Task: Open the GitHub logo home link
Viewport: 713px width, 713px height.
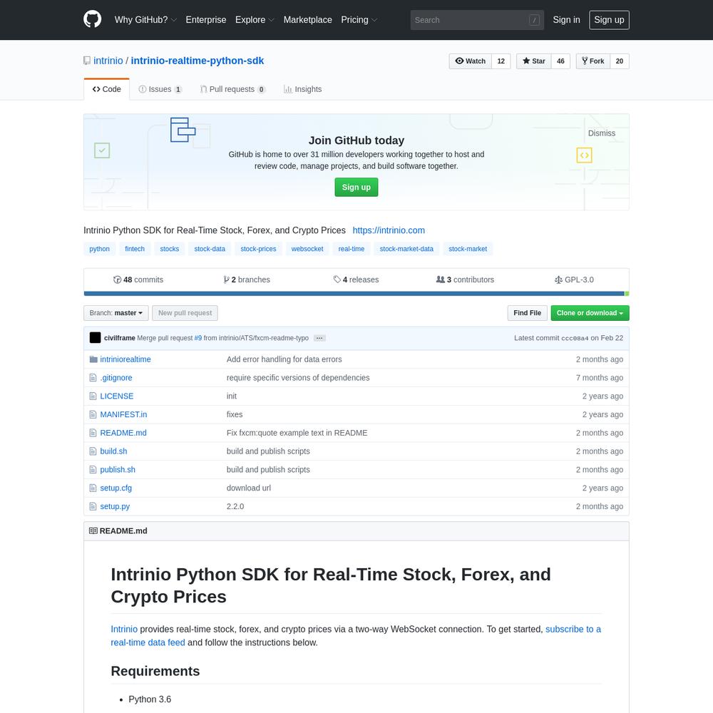Action: point(92,19)
